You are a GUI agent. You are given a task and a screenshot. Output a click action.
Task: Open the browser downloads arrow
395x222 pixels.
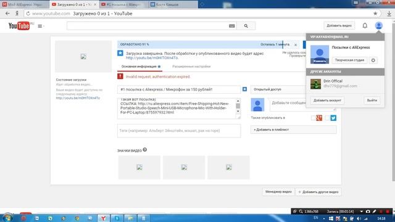(x=389, y=14)
